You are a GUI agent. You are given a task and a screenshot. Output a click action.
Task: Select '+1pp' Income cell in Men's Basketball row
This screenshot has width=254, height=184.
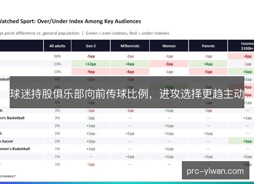247,118
